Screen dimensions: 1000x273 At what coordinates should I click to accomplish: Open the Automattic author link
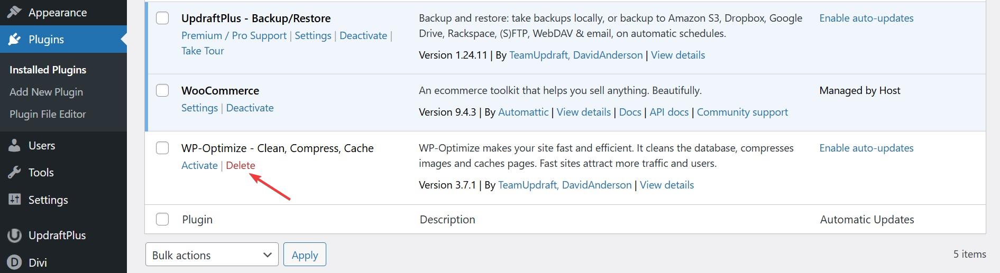click(x=524, y=112)
